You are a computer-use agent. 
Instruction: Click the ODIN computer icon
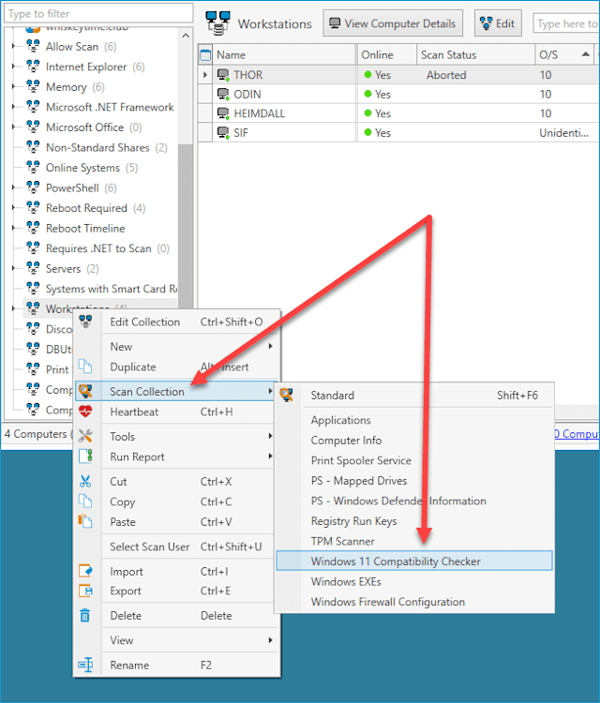(223, 94)
